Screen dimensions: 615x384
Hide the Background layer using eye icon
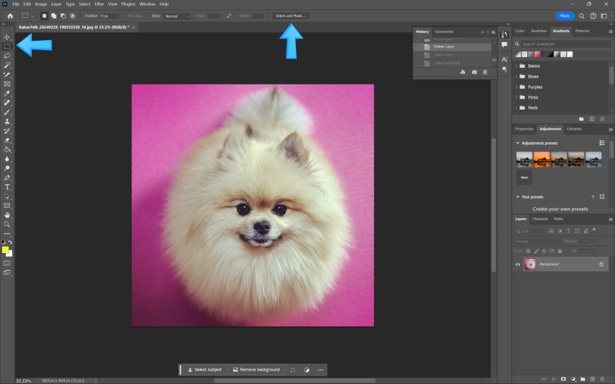[518, 264]
